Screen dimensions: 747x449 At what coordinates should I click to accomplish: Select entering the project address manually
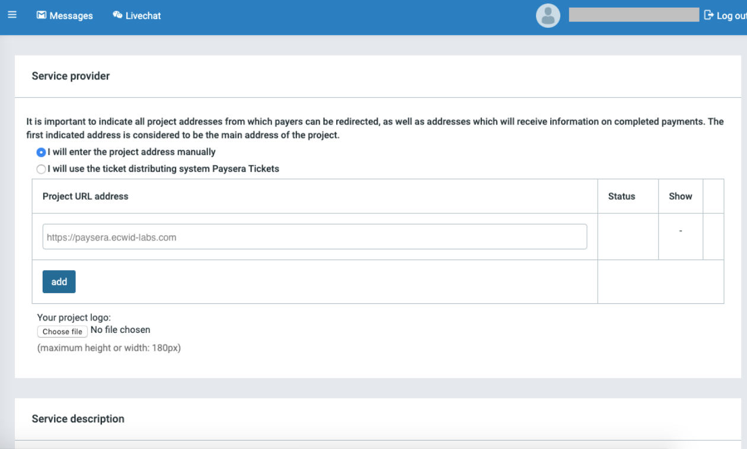tap(41, 152)
